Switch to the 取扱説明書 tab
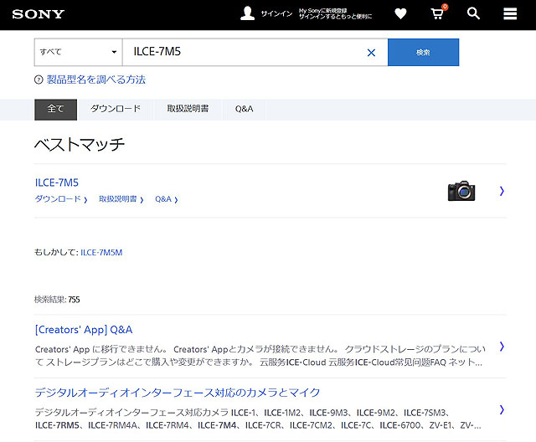The width and height of the screenshot is (536, 442). click(x=188, y=110)
